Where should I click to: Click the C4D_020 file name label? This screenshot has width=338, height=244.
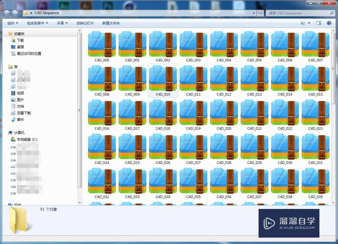click(224, 128)
